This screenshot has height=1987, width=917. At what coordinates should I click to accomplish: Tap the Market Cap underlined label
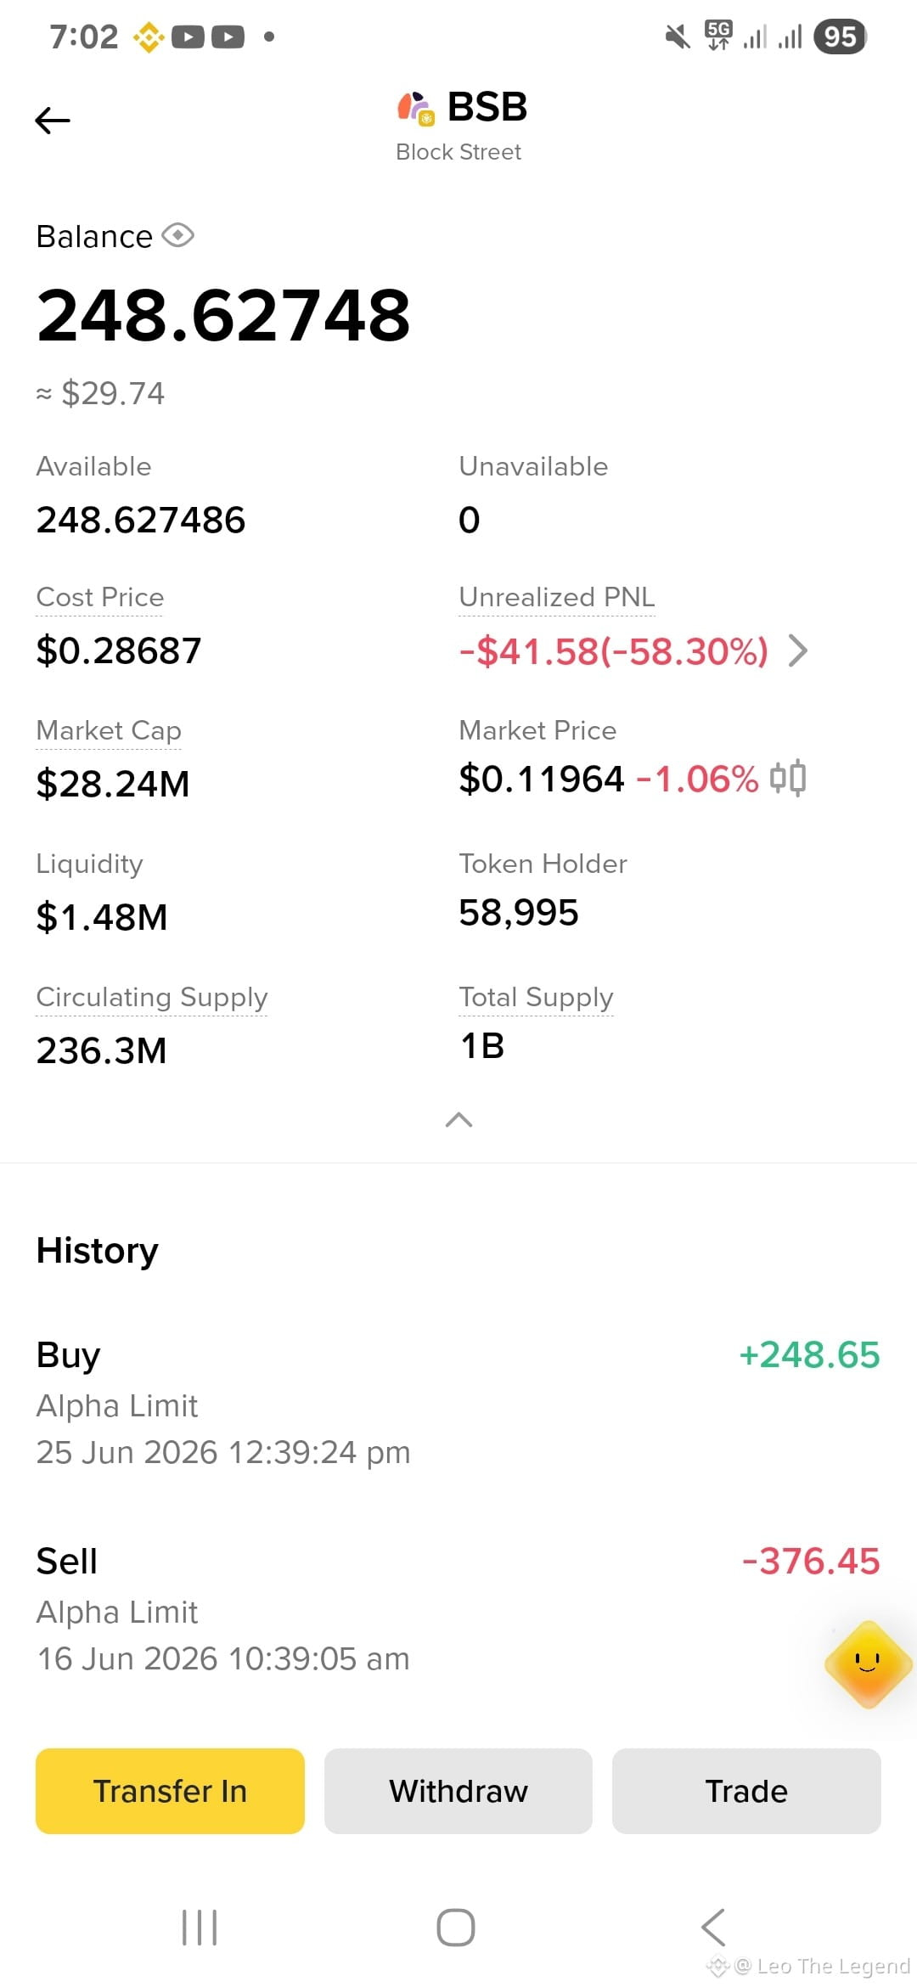click(x=109, y=730)
